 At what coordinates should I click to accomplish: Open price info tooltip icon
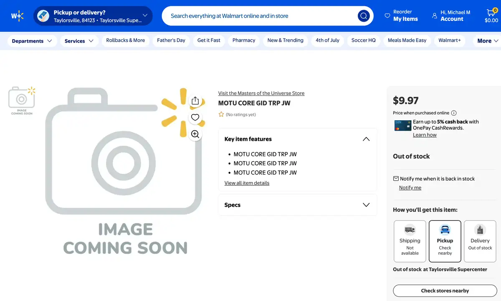pyautogui.click(x=454, y=113)
